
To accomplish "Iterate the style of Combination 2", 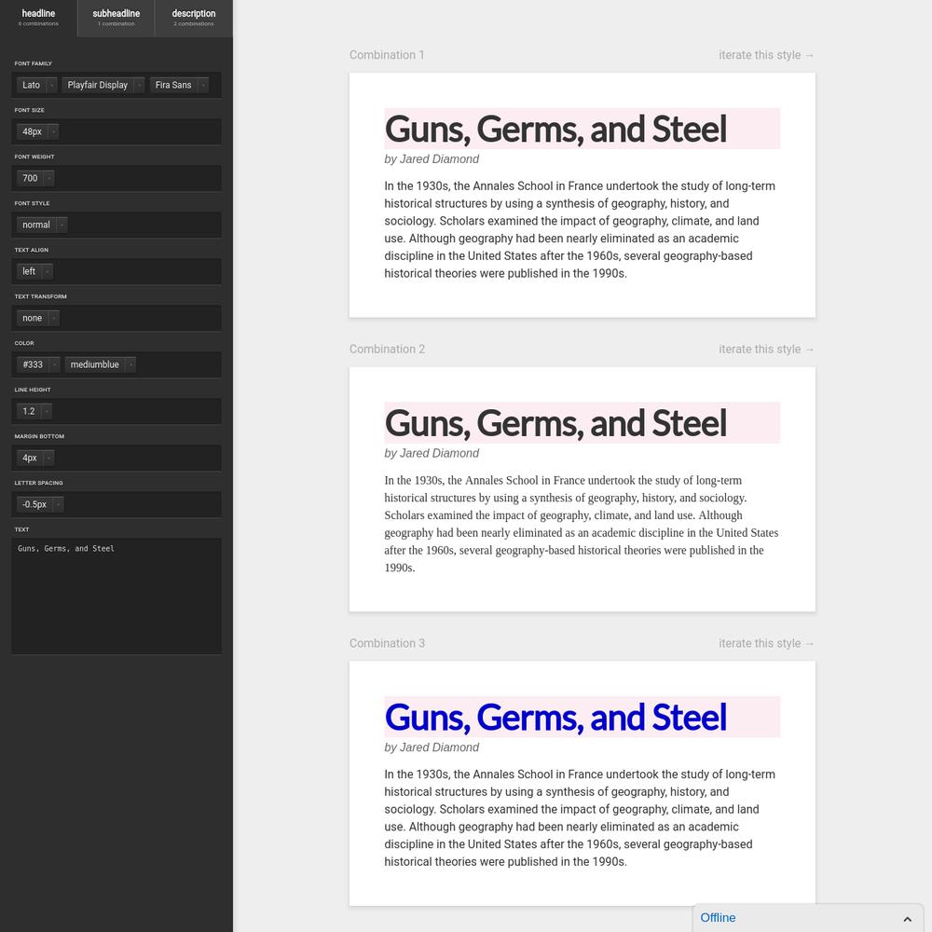I will (766, 349).
